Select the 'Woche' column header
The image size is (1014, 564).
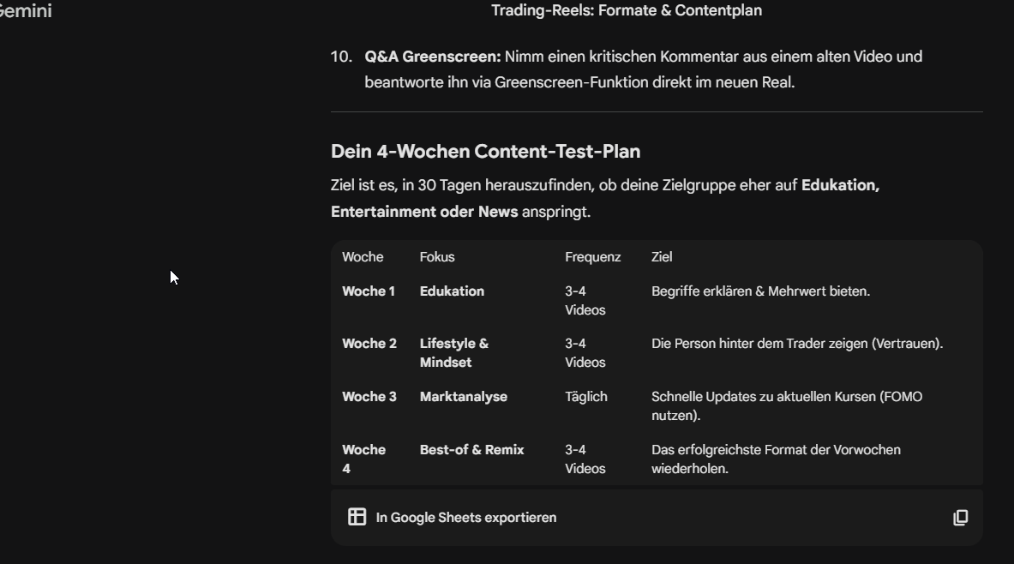point(363,256)
